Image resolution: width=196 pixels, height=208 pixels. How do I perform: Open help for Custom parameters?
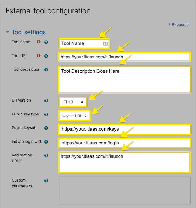tap(46, 181)
